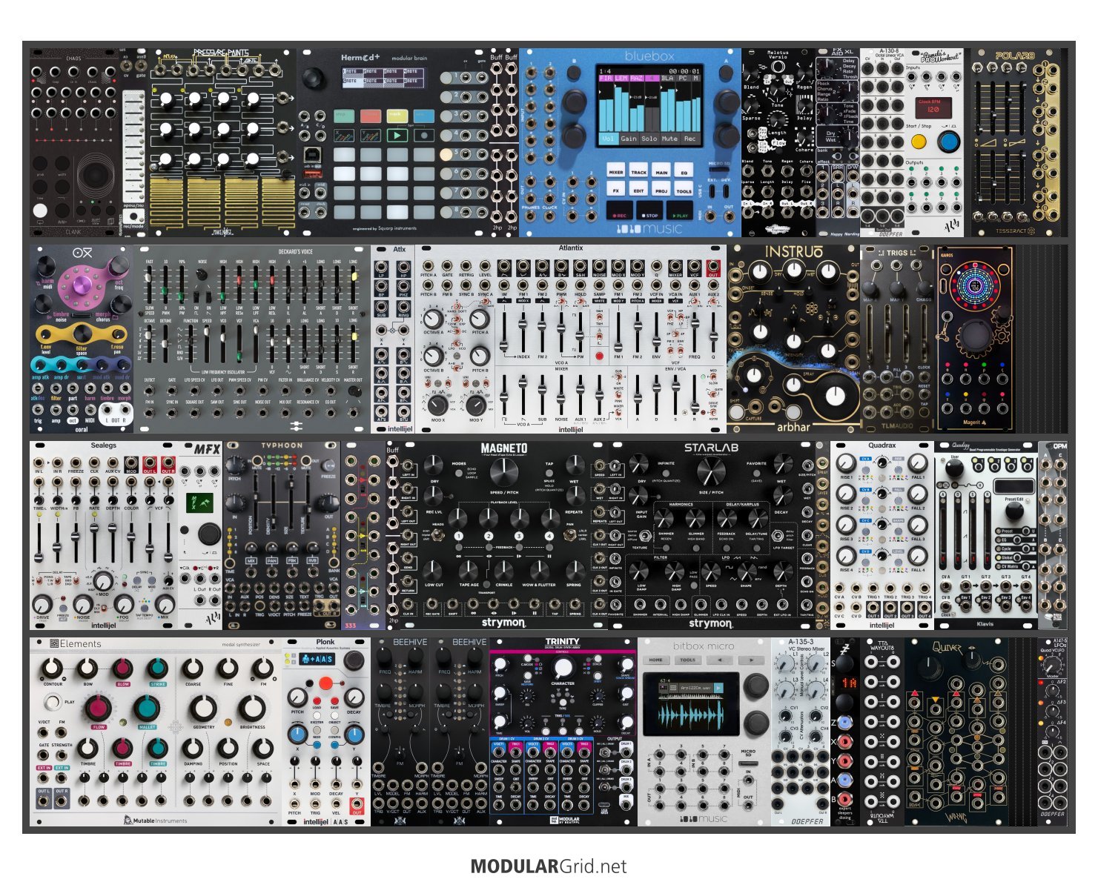This screenshot has width=1098, height=882.
Task: Touch the large circular pad on Chaos module
Action: pyautogui.click(x=96, y=174)
